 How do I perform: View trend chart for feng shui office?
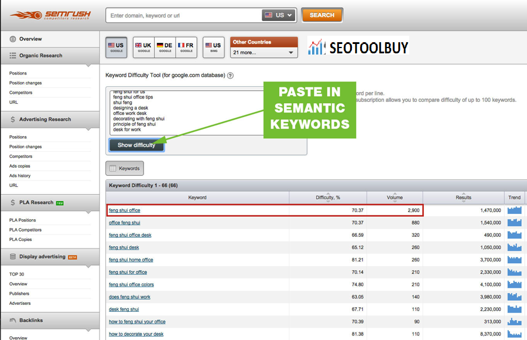(x=514, y=210)
